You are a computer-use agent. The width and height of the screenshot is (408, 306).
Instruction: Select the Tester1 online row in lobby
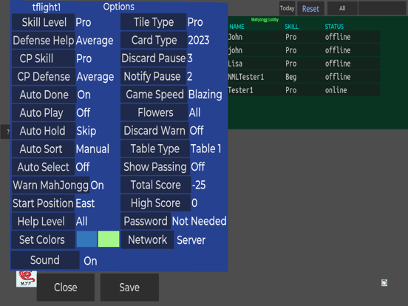point(304,90)
